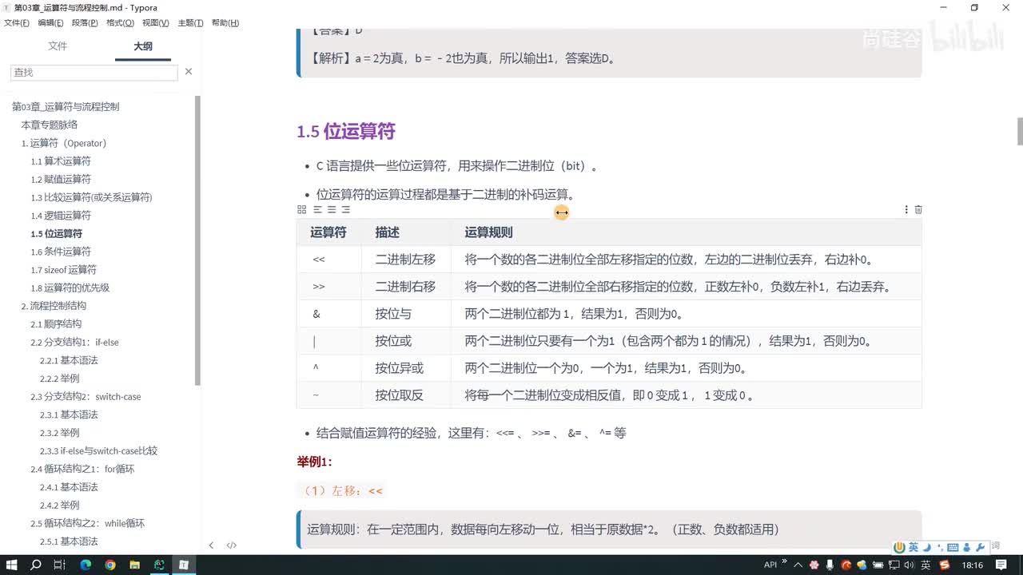Click the document vertical scrollbar thumb
This screenshot has height=575, width=1023.
click(1019, 131)
